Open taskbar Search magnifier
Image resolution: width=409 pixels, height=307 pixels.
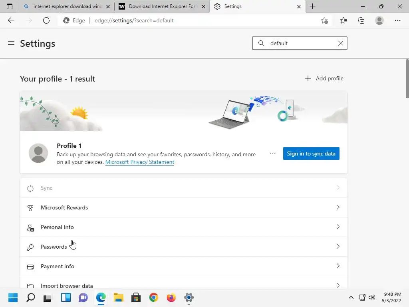tap(30, 297)
